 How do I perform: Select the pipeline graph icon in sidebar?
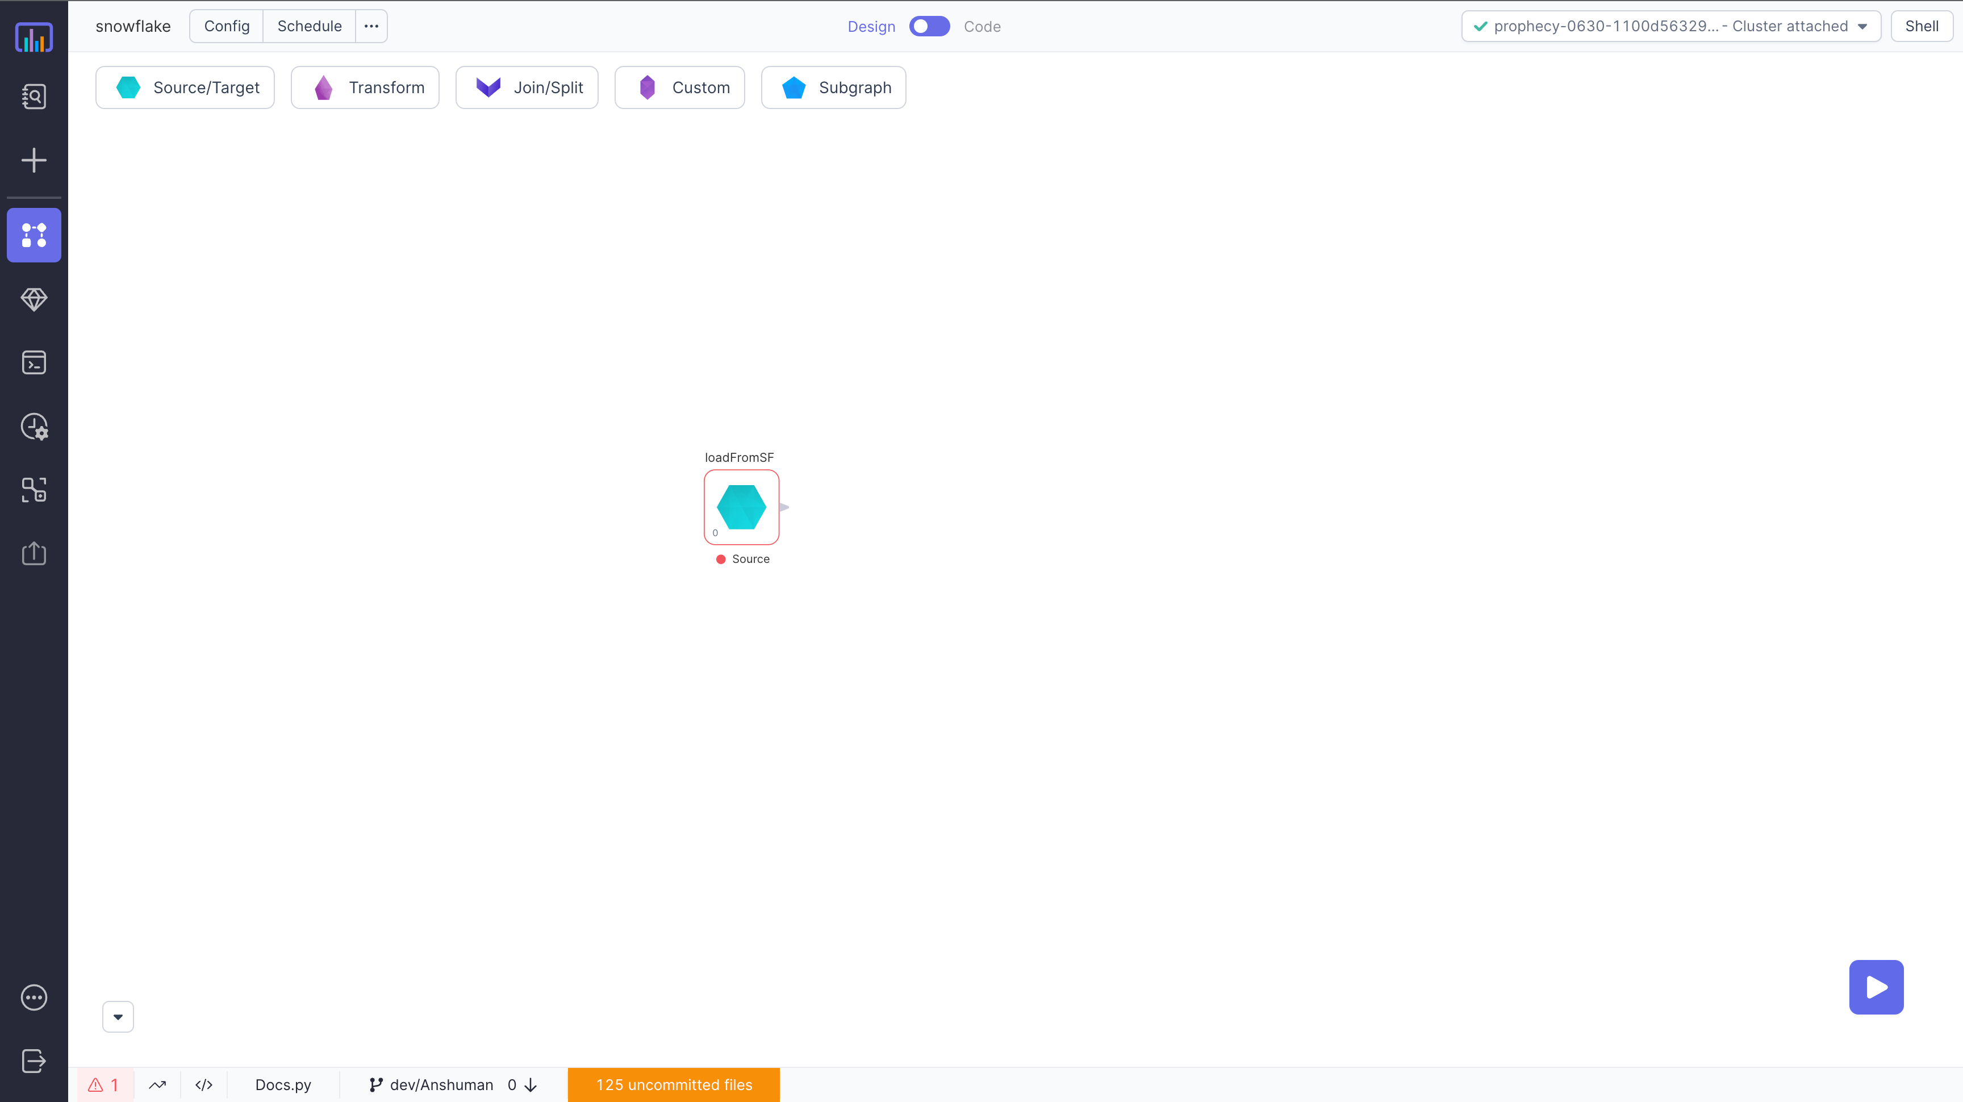pos(34,235)
